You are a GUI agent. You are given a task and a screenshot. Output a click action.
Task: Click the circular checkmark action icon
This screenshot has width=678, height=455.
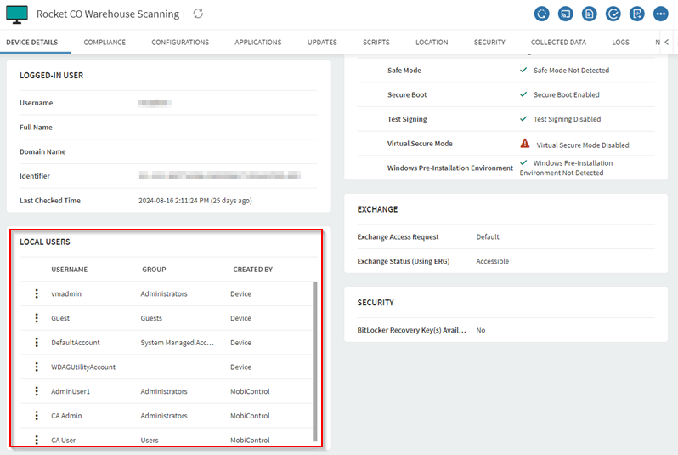(613, 14)
